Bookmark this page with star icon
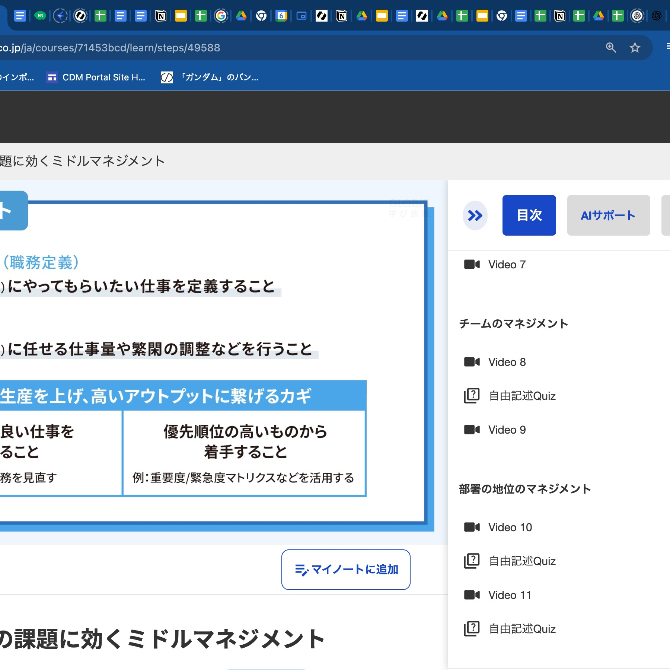This screenshot has width=670, height=670. [635, 48]
